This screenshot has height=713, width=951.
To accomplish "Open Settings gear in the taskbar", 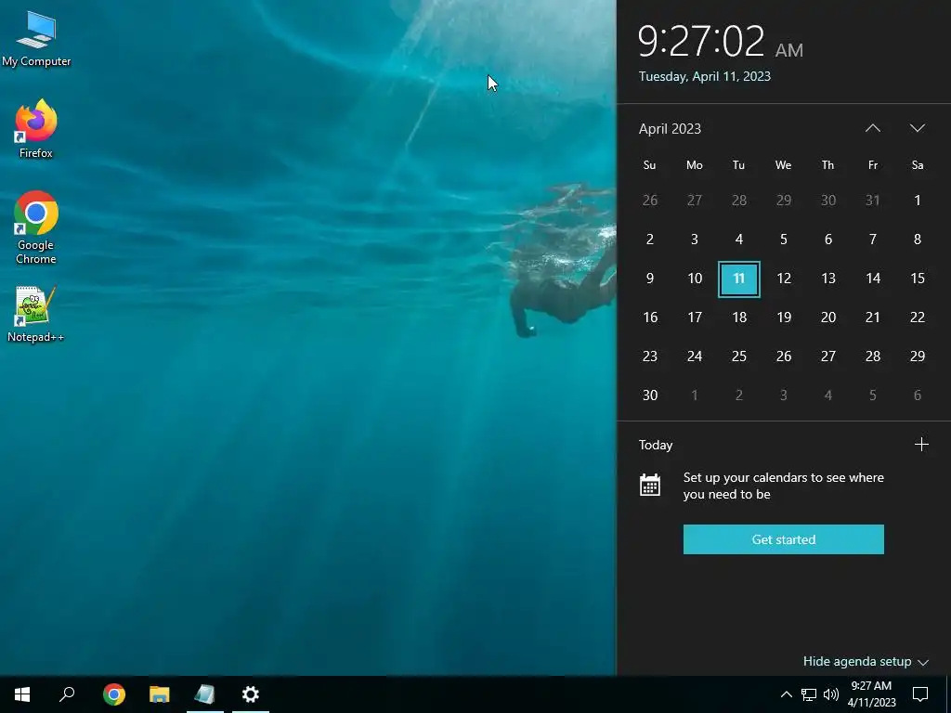I will [x=251, y=694].
